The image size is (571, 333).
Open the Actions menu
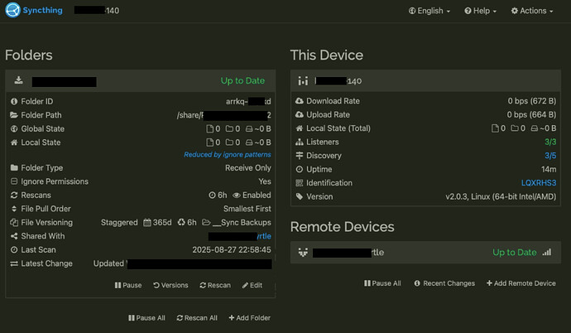click(x=532, y=11)
